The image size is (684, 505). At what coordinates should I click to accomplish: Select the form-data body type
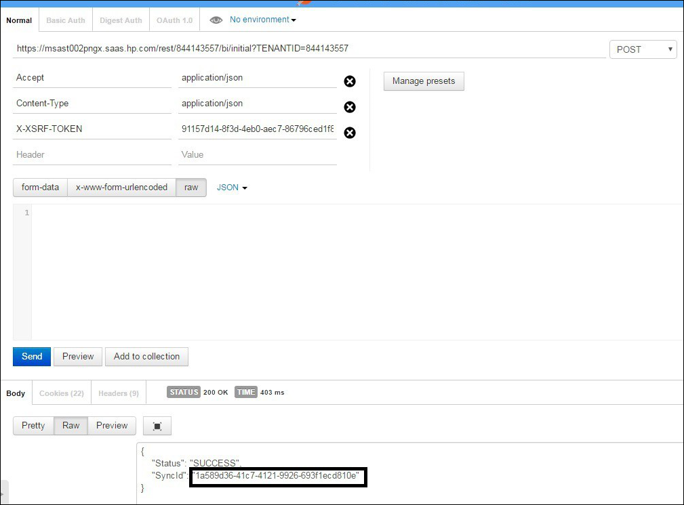coord(40,188)
